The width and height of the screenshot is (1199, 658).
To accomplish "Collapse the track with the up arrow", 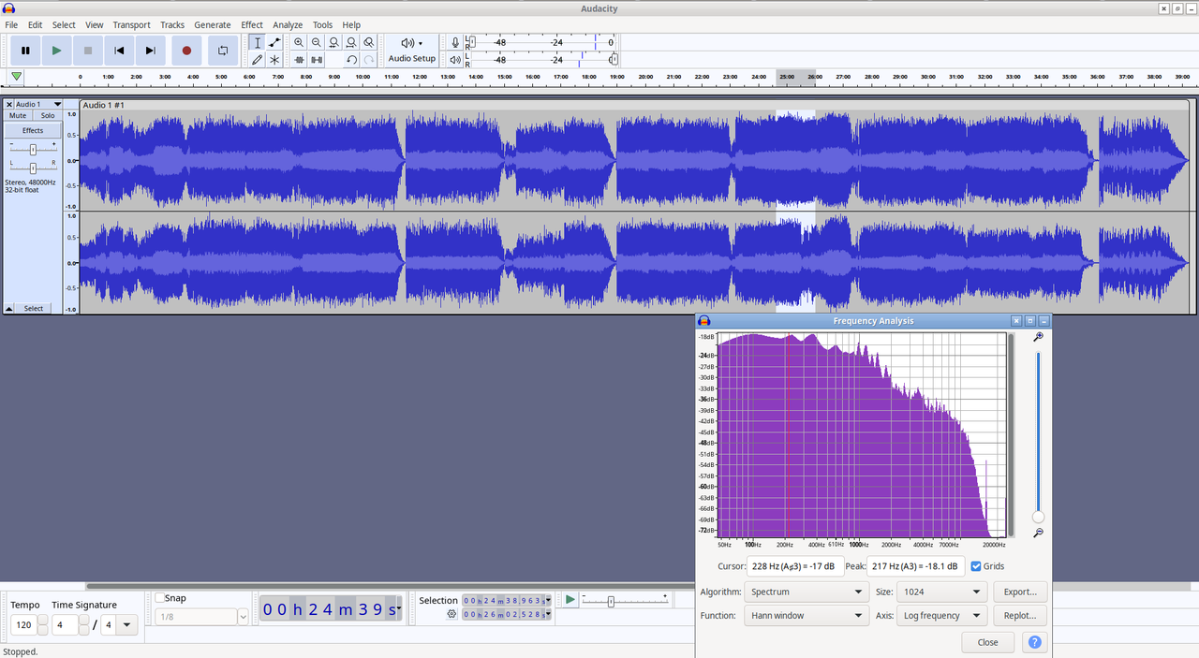I will [x=9, y=308].
